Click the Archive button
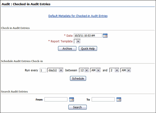 (x=67, y=49)
